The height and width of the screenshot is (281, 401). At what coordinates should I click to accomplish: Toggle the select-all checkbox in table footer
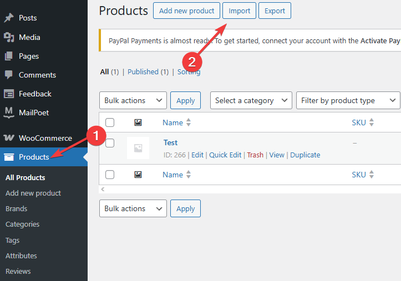(110, 175)
